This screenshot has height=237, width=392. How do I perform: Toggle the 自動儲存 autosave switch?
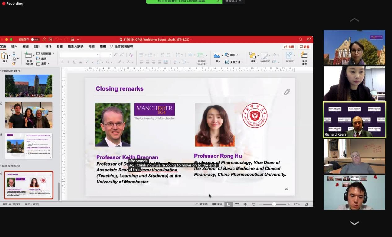[x=35, y=39]
